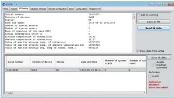
Task: Click the vertical scrollbar thumb in text panel
Action: tap(134, 17)
